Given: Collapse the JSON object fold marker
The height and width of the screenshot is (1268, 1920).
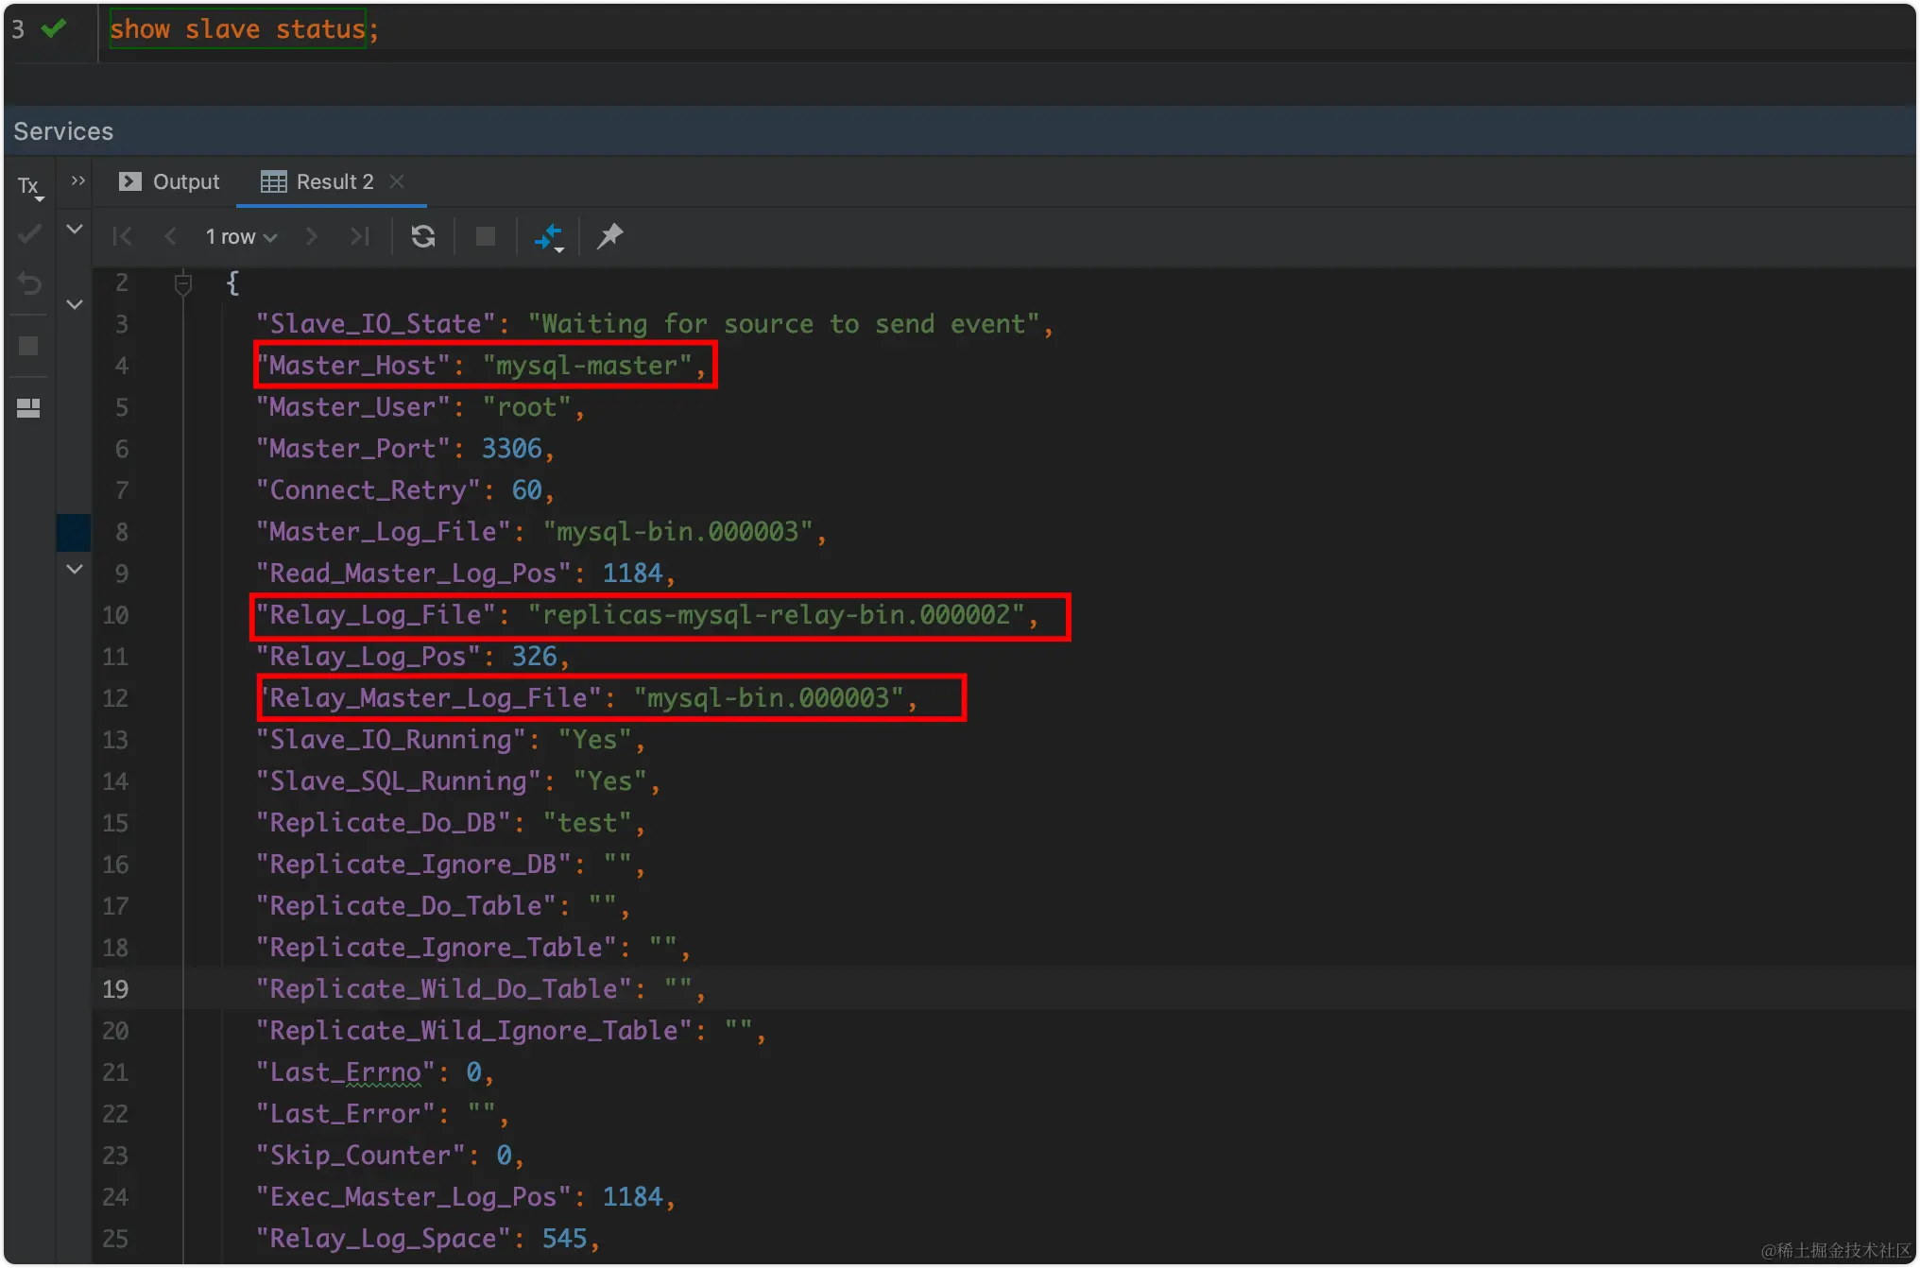Looking at the screenshot, I should (183, 283).
